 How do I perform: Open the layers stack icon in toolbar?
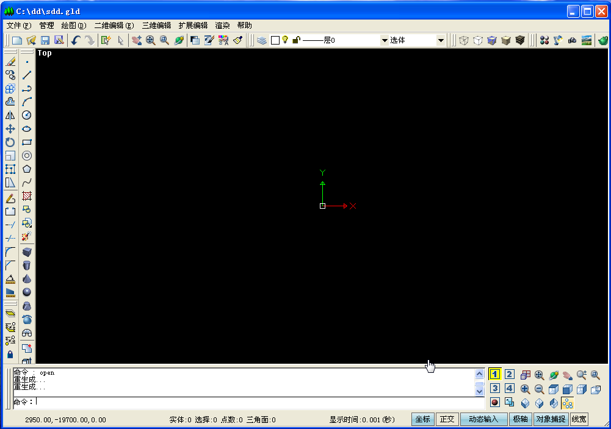(x=262, y=40)
